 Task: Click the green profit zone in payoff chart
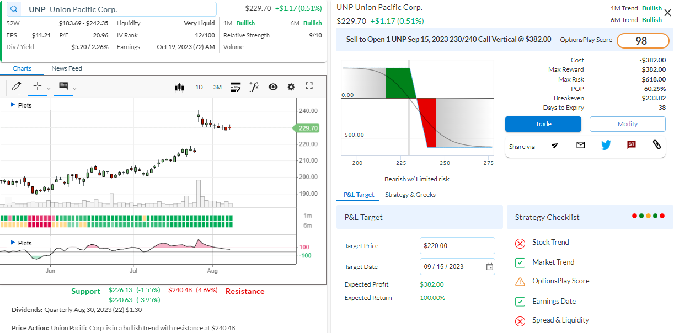400,83
